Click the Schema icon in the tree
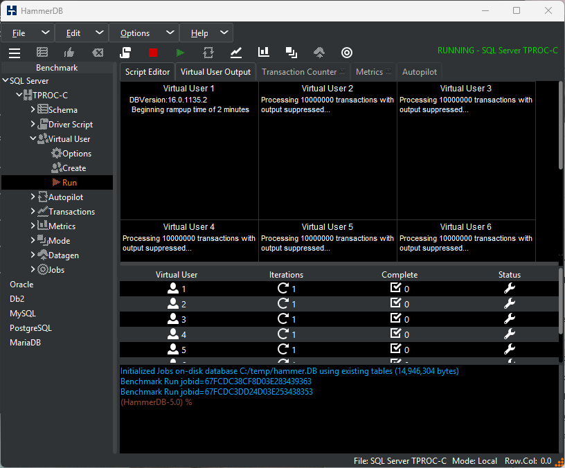This screenshot has width=565, height=468. (43, 109)
